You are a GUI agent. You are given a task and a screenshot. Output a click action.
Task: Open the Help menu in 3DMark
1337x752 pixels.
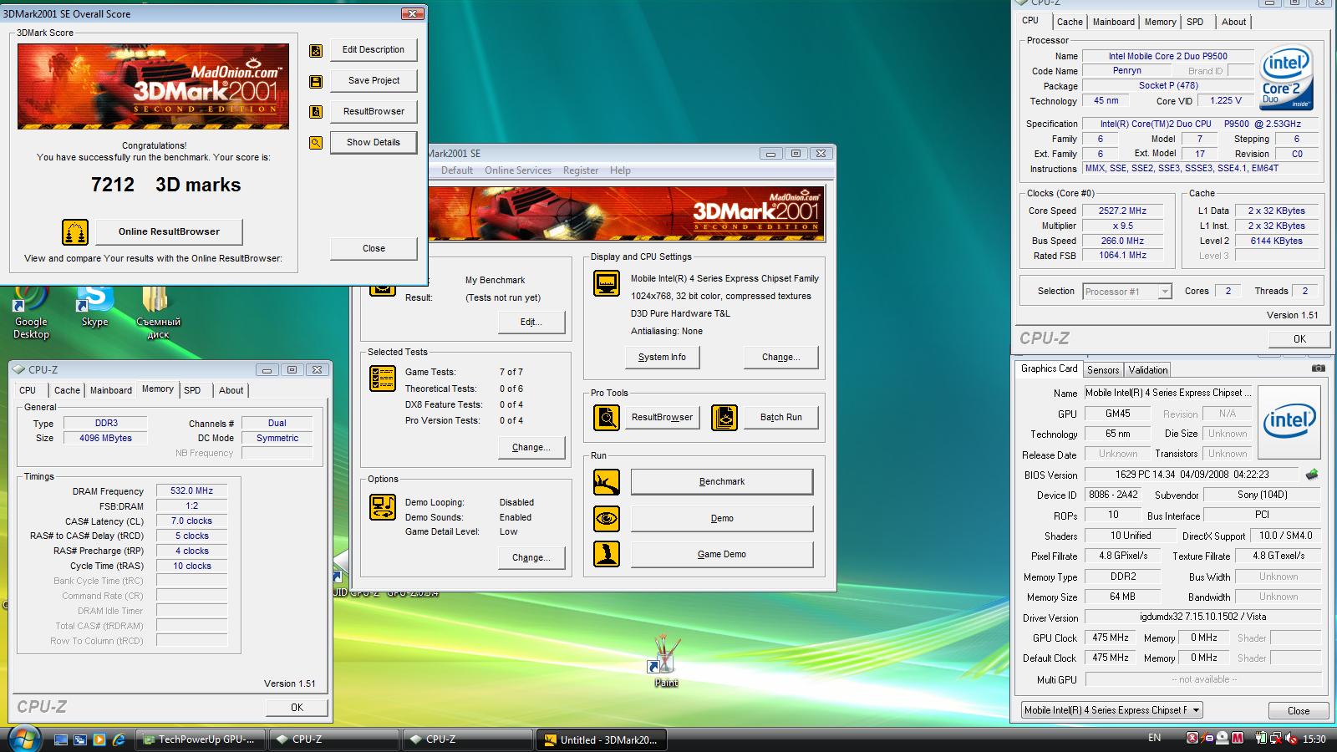coord(620,170)
